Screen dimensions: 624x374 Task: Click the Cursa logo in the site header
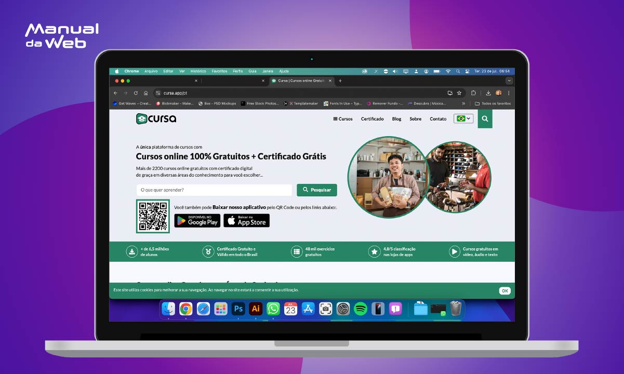pyautogui.click(x=156, y=118)
